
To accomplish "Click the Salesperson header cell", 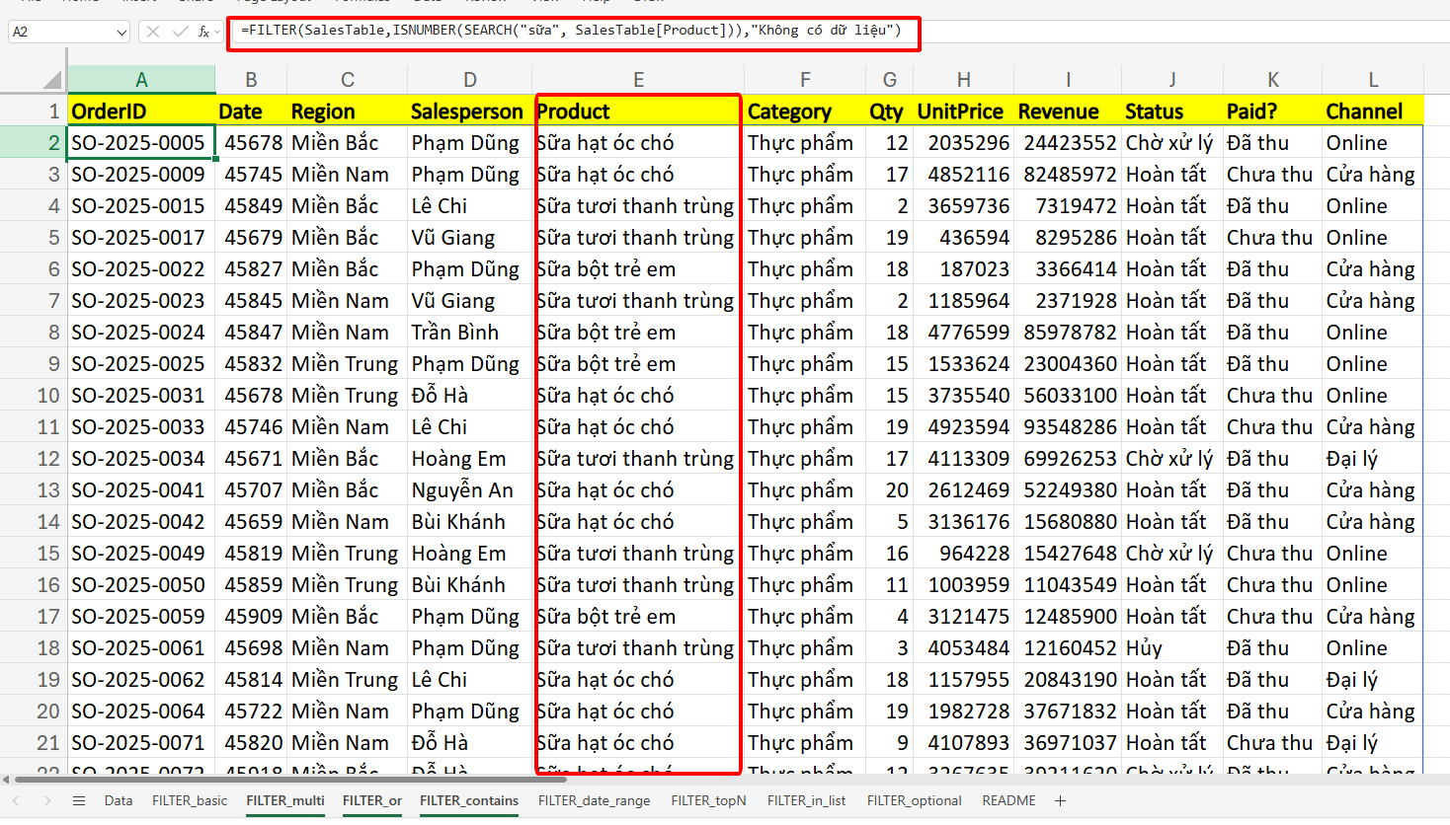I will click(469, 112).
